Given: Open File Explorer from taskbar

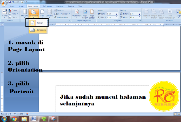Looking at the screenshot, I should click(x=24, y=119).
